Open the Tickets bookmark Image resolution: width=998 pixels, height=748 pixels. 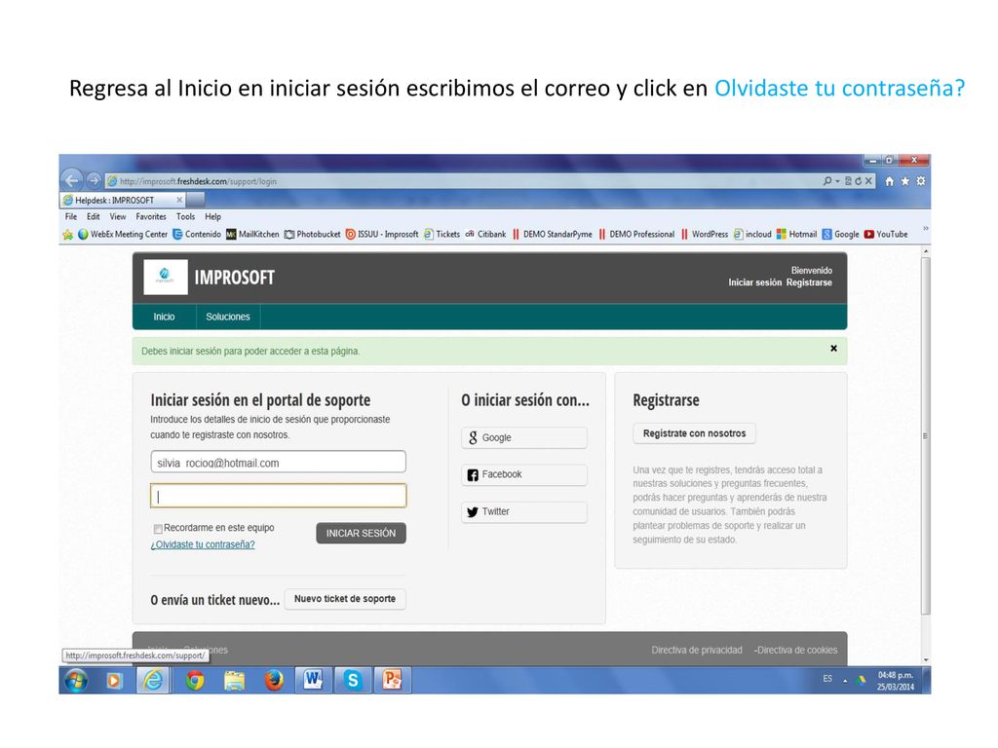point(441,235)
